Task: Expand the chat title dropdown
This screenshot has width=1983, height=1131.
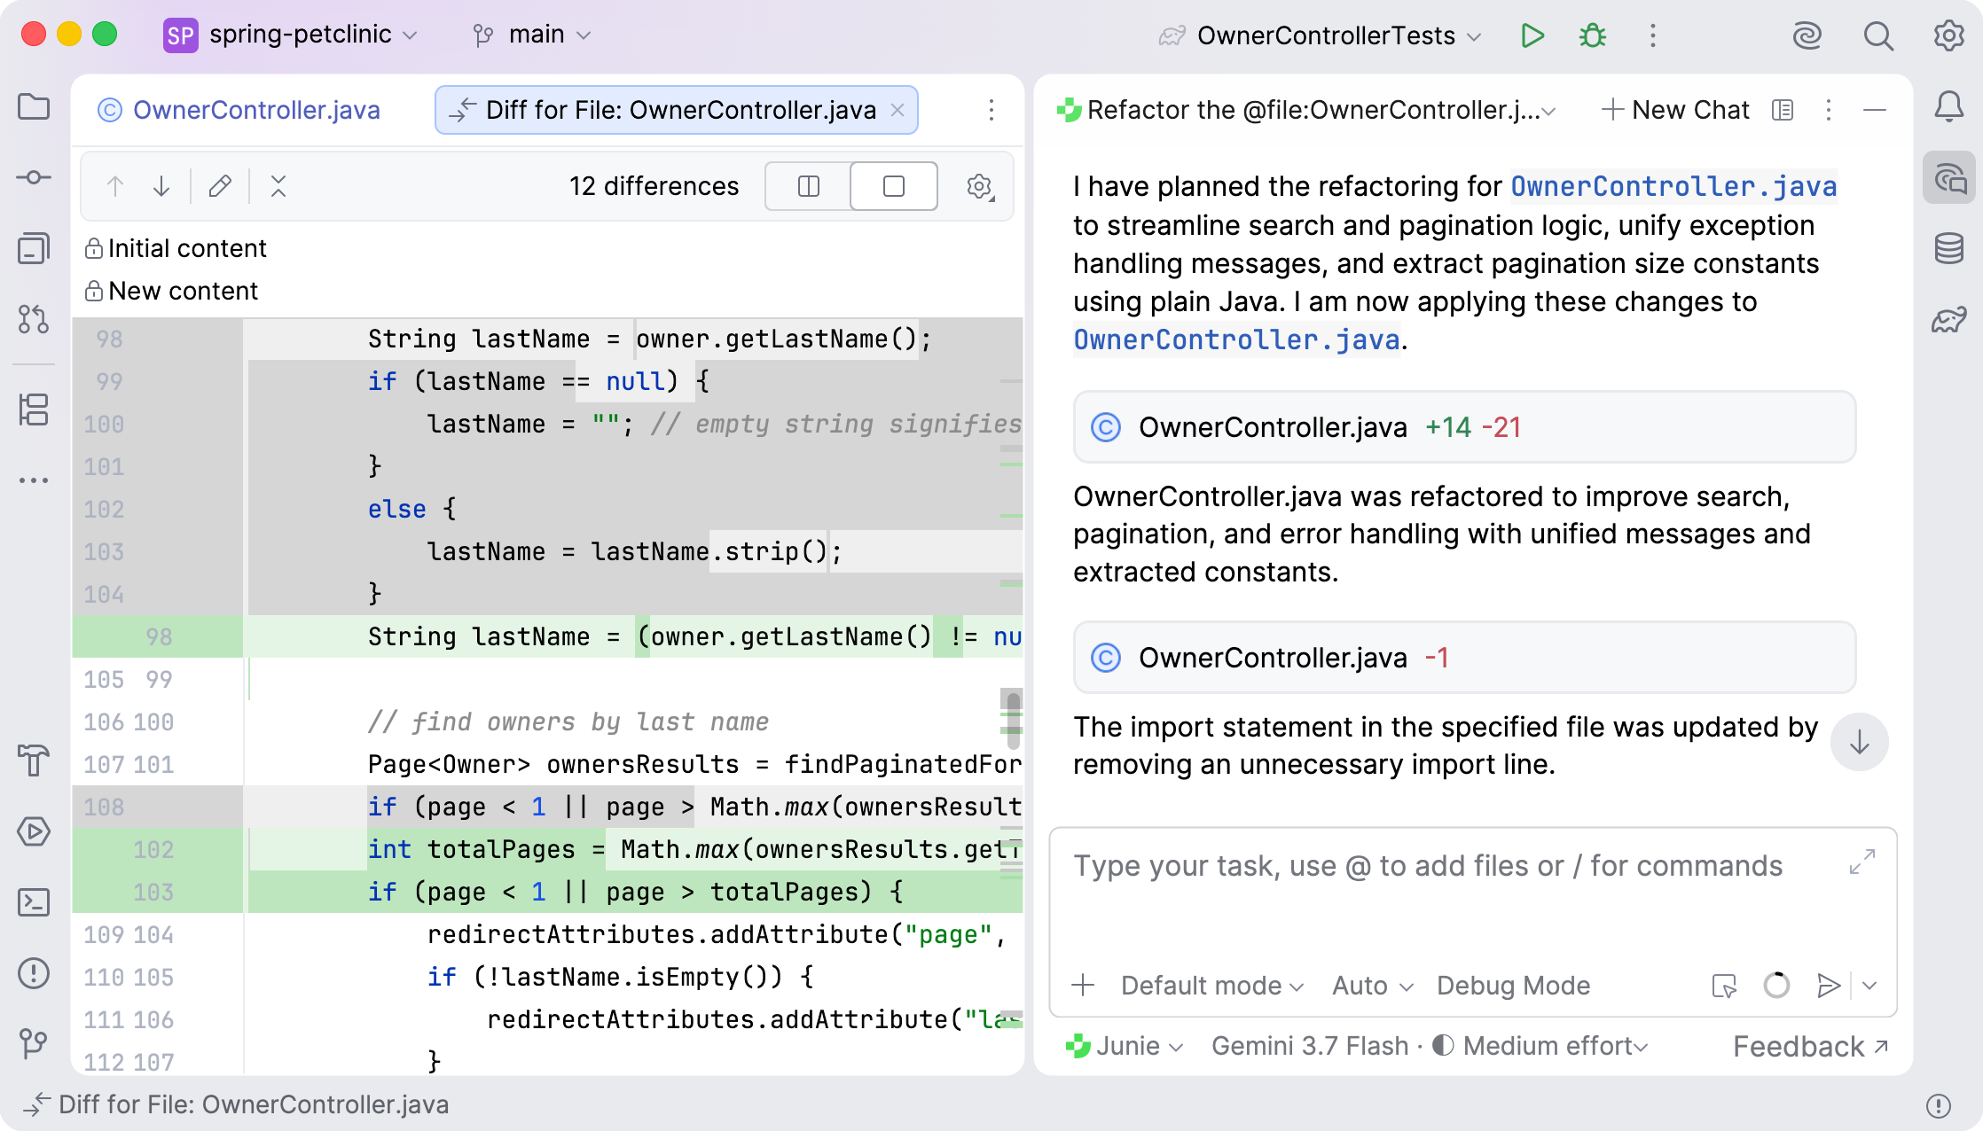Action: (x=1549, y=111)
